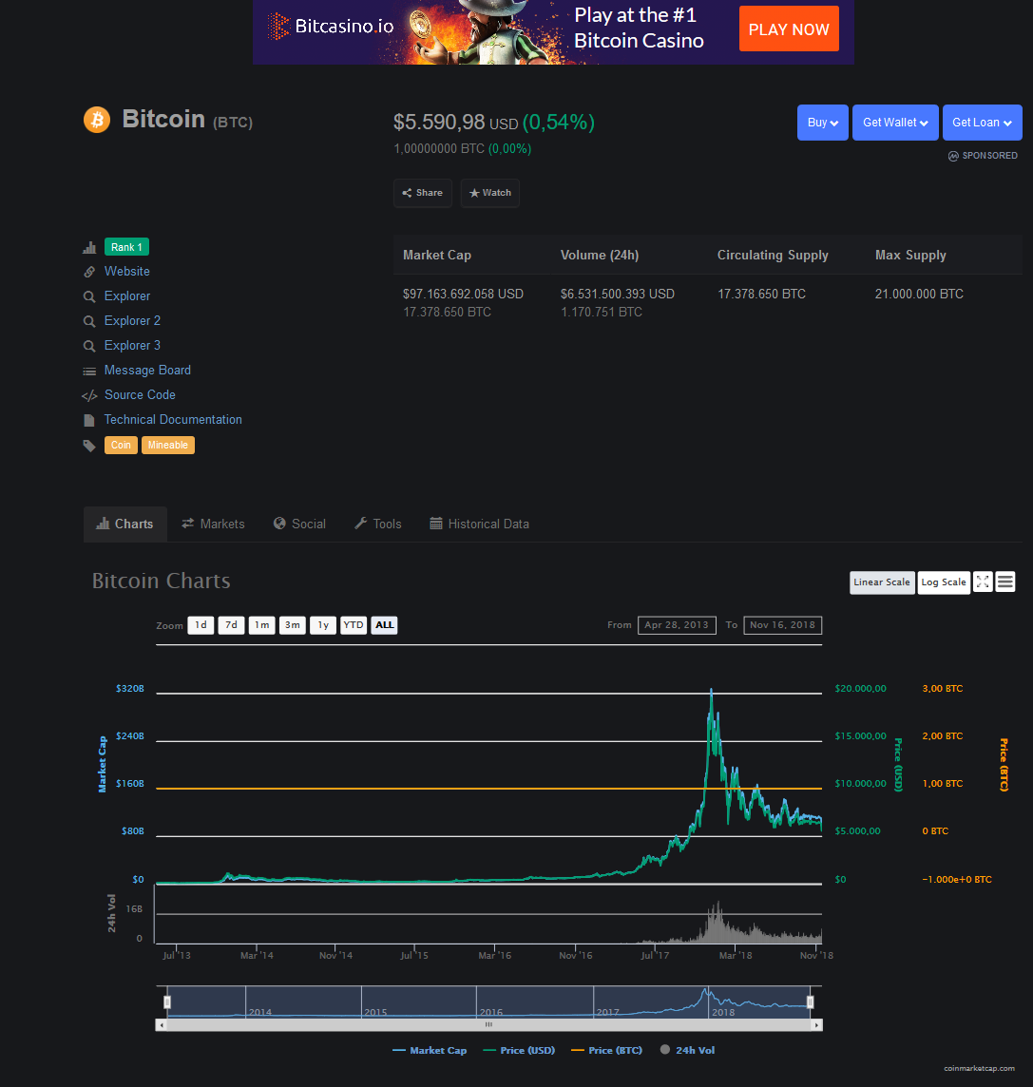Click the orange Bitcoin logo icon
The height and width of the screenshot is (1087, 1033).
click(x=97, y=120)
